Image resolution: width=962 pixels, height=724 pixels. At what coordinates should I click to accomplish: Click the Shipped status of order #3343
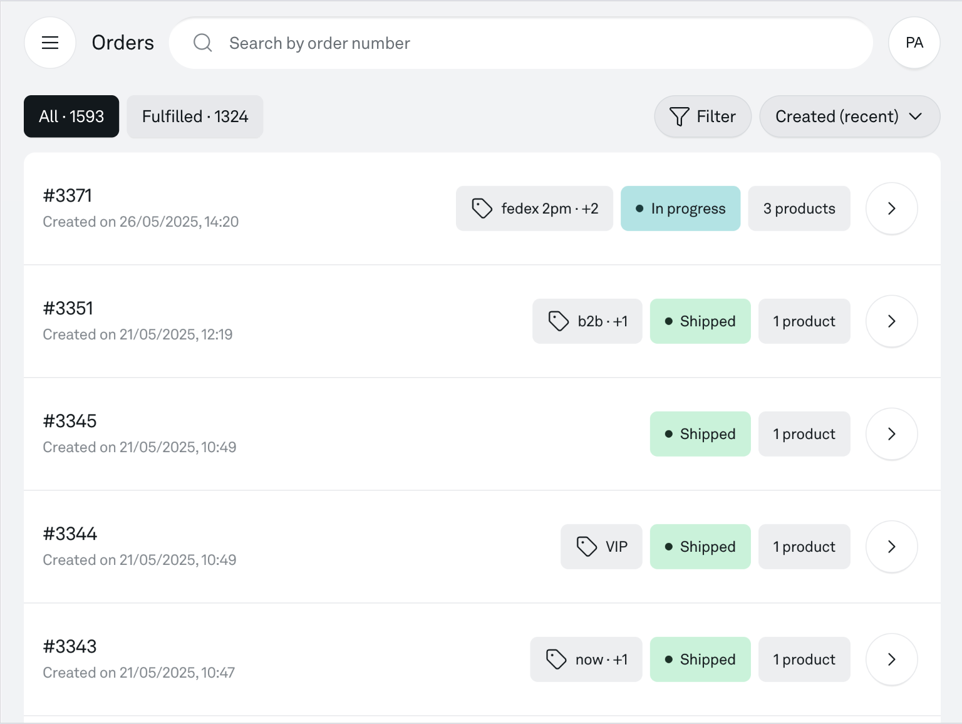pos(700,659)
